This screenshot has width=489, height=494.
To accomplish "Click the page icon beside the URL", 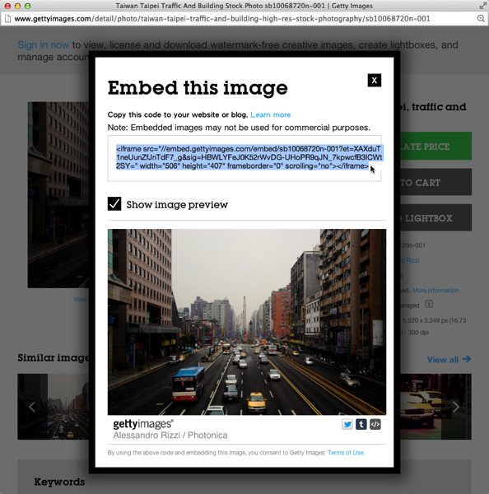I will click(x=7, y=19).
